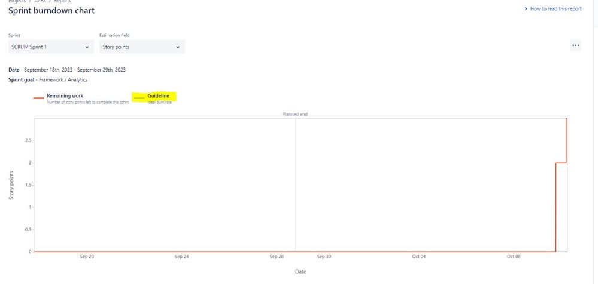Screen dimensions: 598x284
Task: Click the Sep 24 date axis label
Action: [181, 257]
